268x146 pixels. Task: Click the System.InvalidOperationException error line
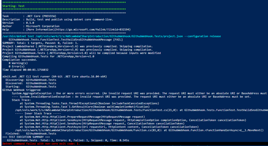(131, 97)
